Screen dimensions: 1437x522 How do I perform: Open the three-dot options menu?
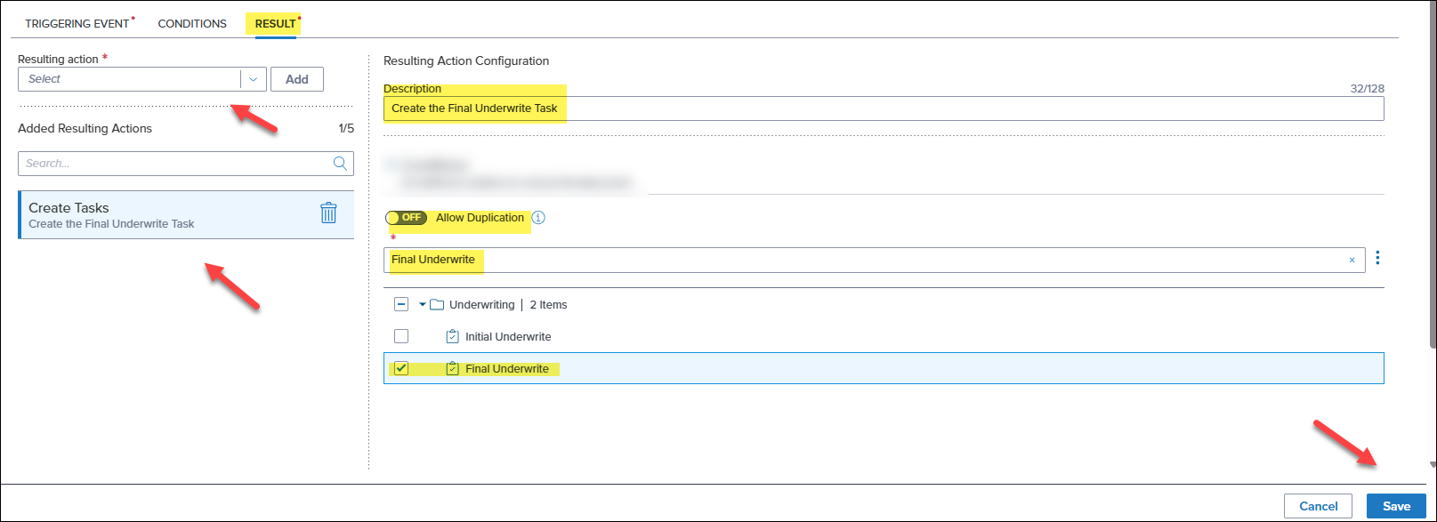pyautogui.click(x=1377, y=259)
